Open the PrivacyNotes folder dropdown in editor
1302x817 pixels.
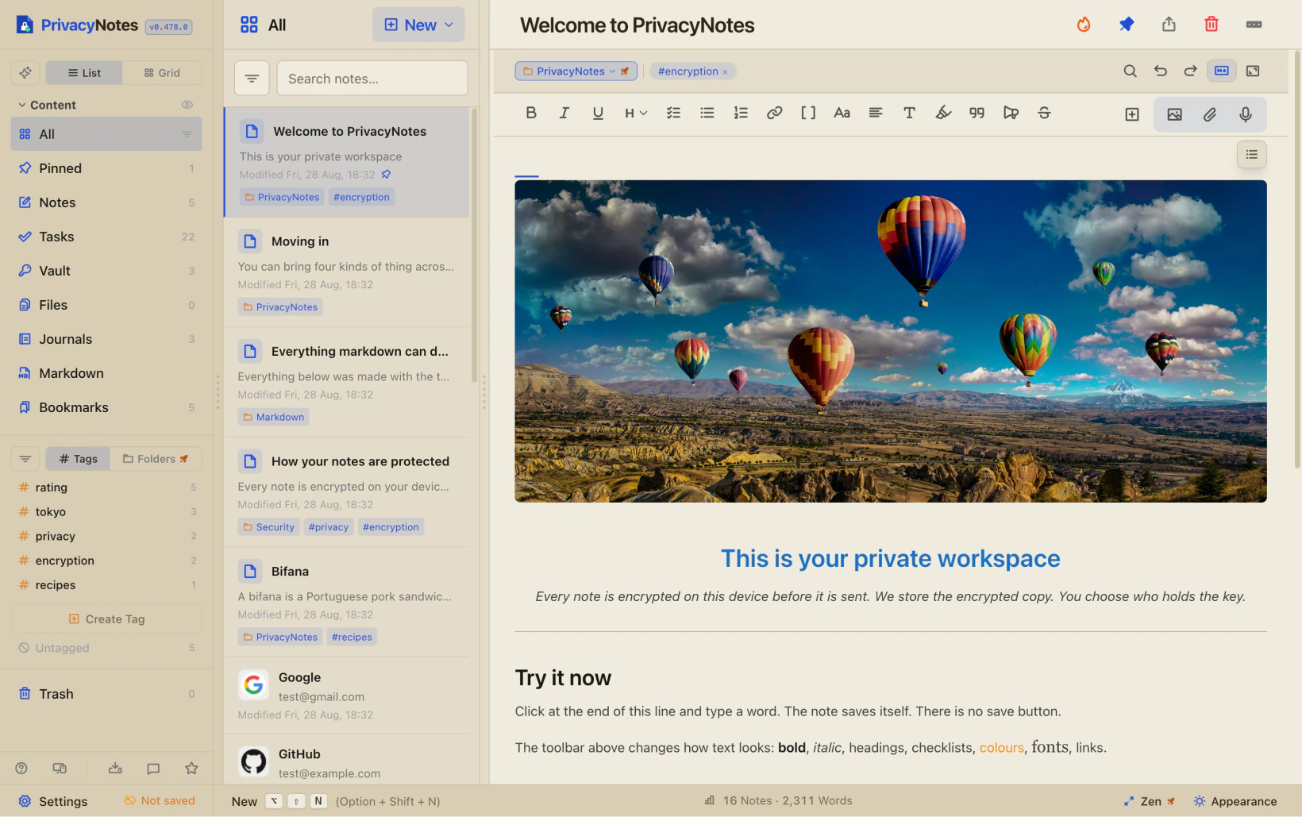coord(576,71)
